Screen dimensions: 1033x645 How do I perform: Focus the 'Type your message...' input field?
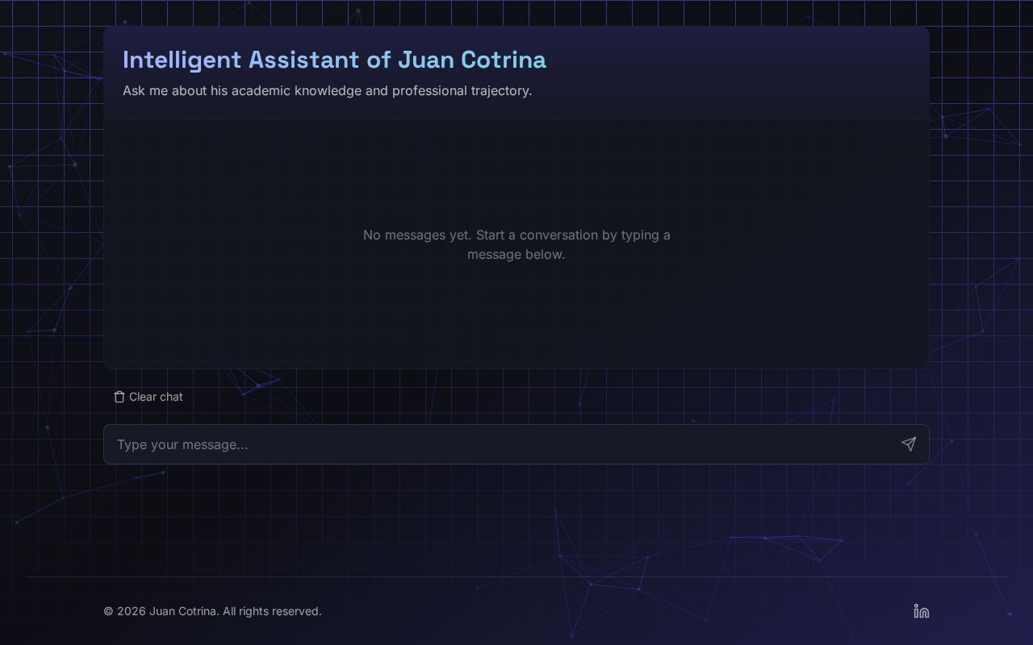pyautogui.click(x=516, y=444)
